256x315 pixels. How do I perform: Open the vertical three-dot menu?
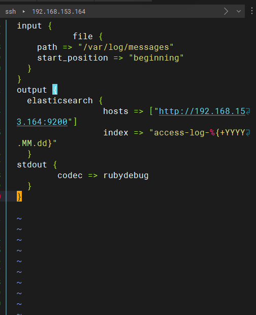(252, 11)
